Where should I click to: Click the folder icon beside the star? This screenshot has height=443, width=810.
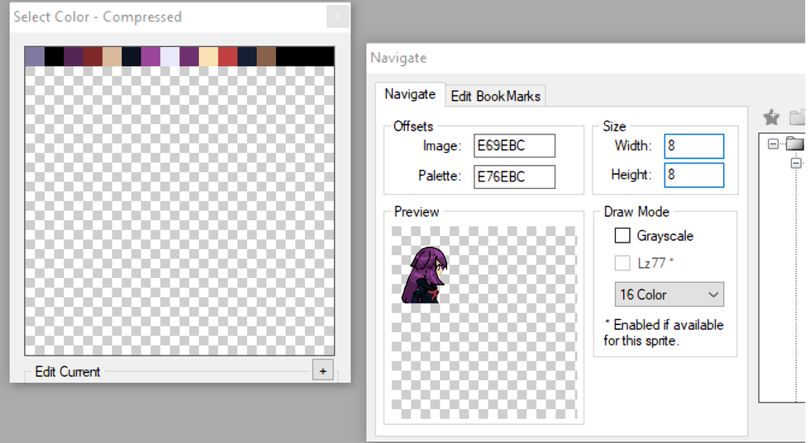[798, 117]
